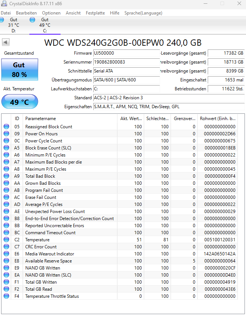This screenshot has width=246, height=316.
Task: Click the Eingeschaltet value 1653 mal
Action: coord(226,80)
